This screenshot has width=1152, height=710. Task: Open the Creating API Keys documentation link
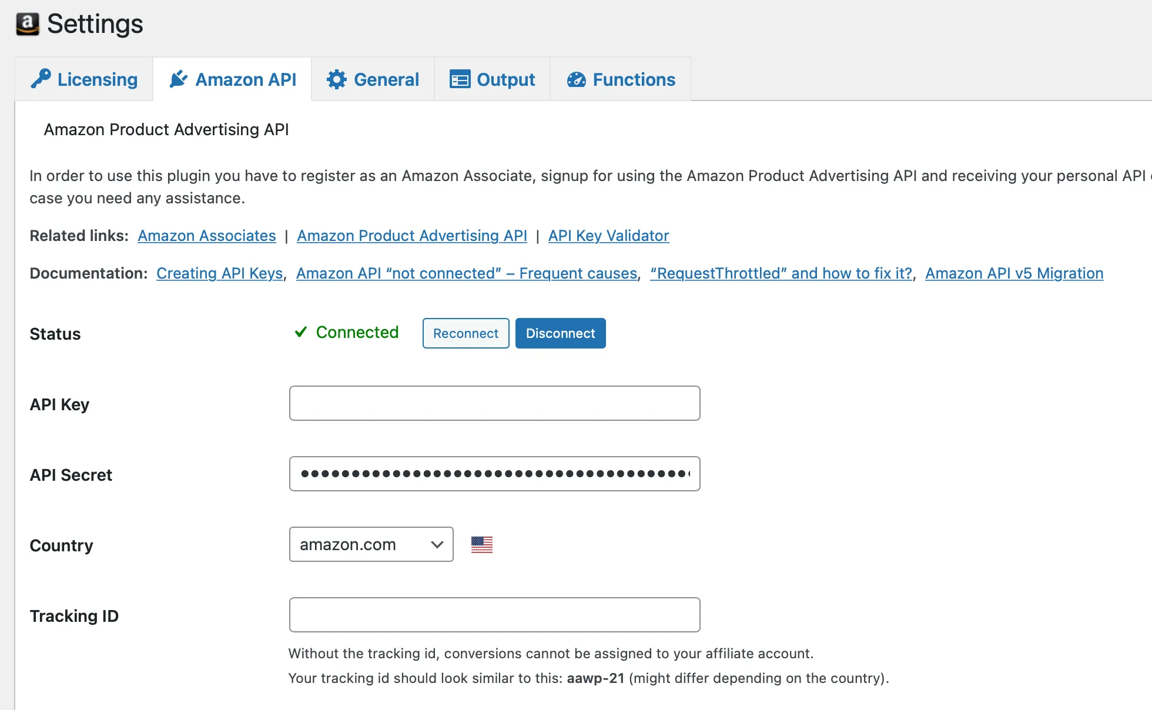click(219, 273)
